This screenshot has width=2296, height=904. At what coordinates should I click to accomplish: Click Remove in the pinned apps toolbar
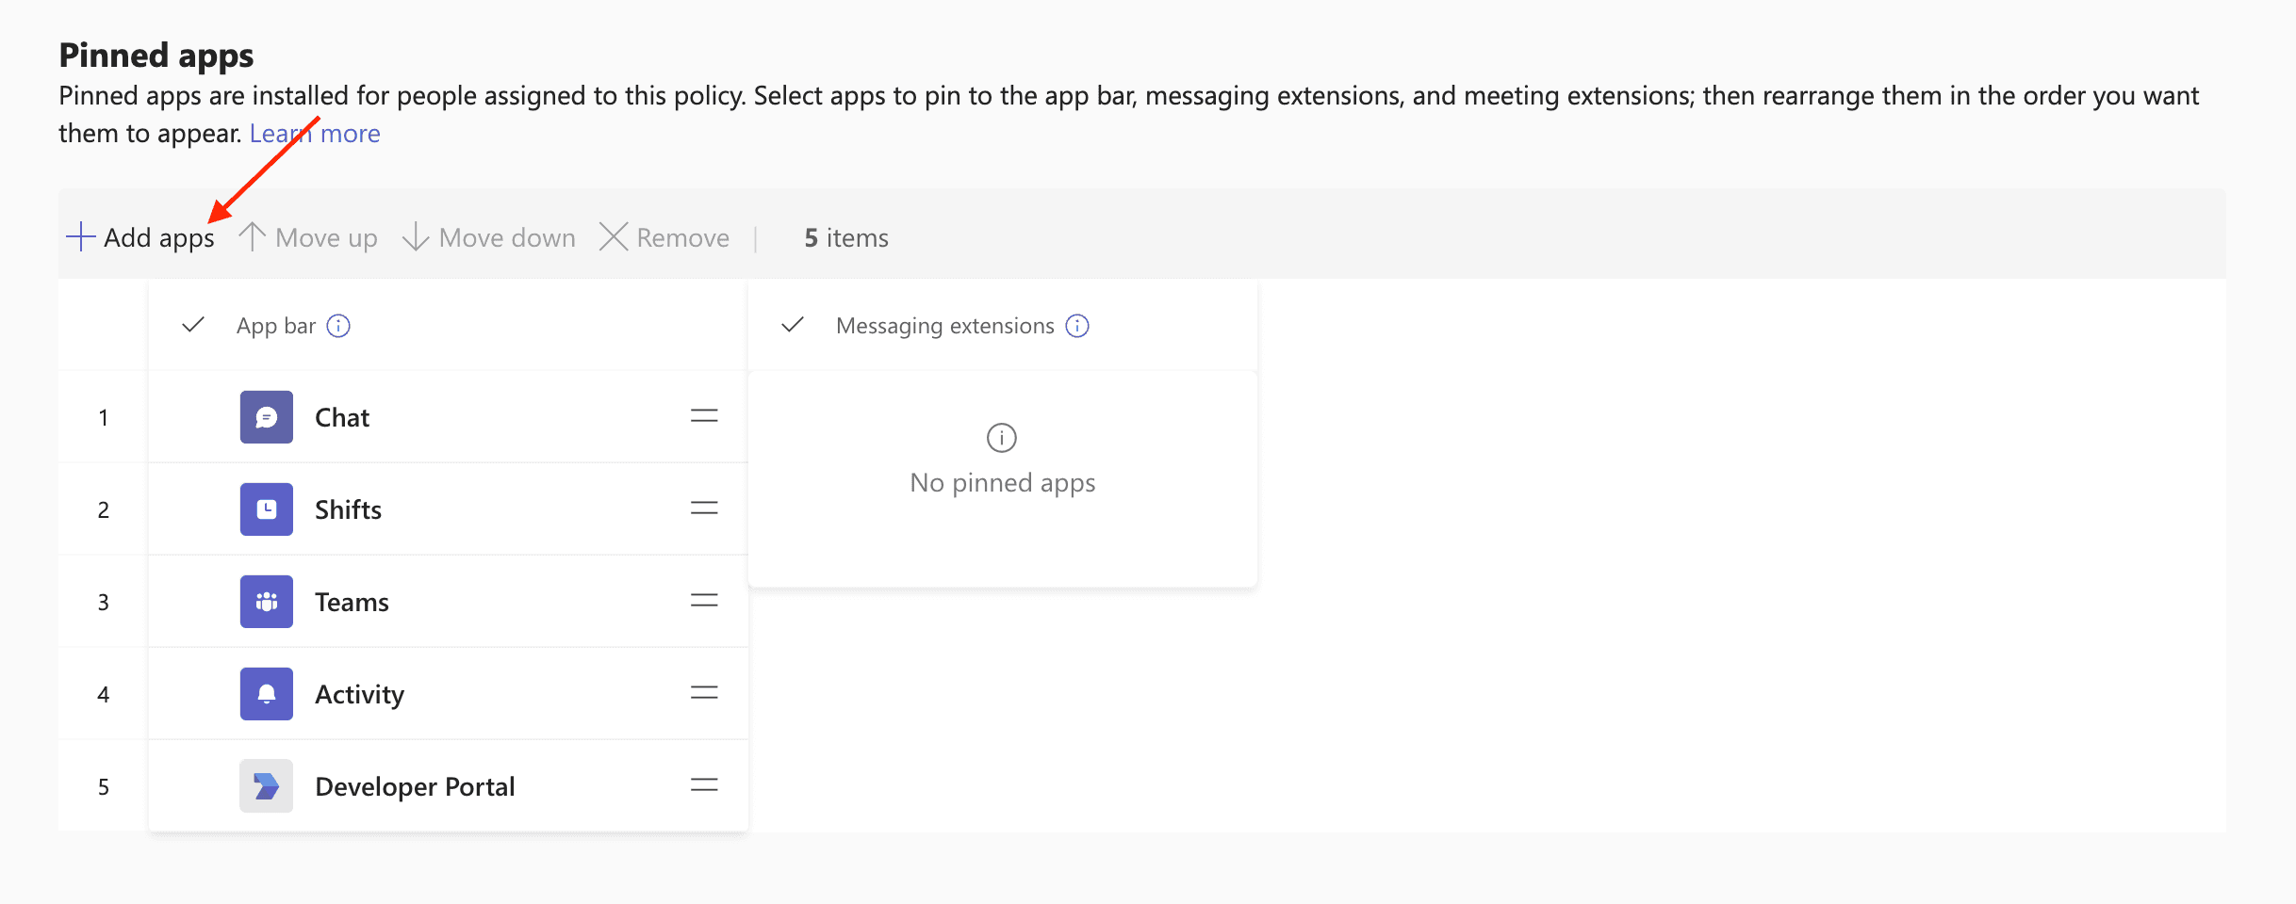(x=664, y=237)
